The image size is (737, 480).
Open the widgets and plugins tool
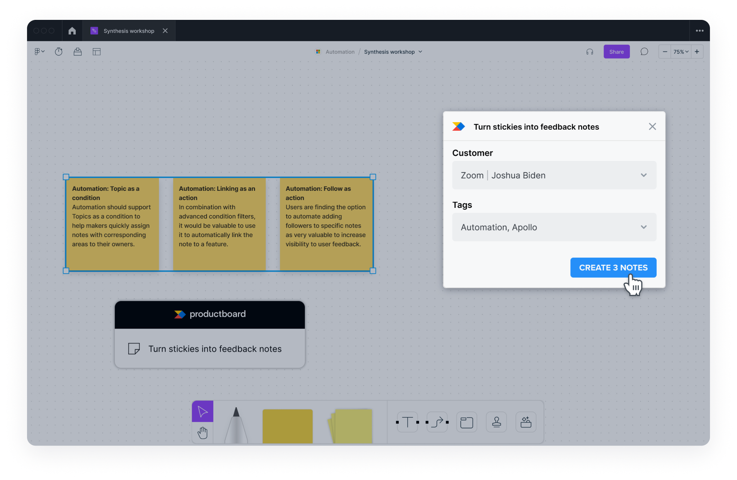pos(526,422)
